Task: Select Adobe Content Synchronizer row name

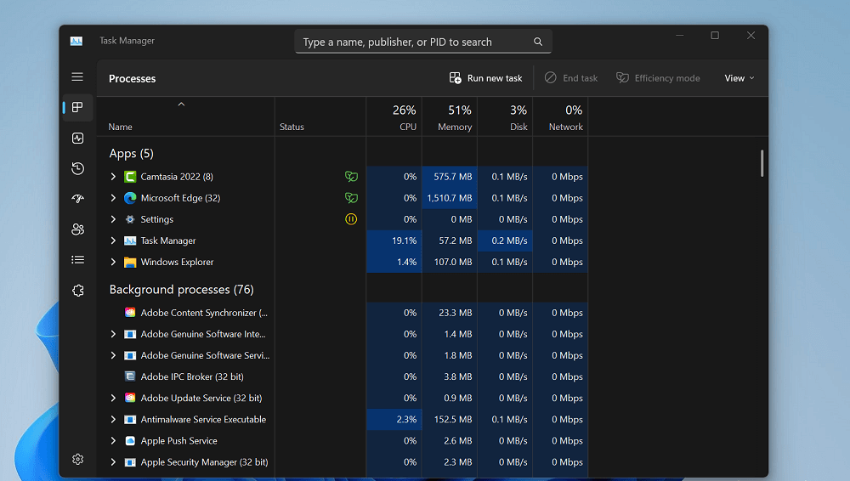Action: pos(204,313)
